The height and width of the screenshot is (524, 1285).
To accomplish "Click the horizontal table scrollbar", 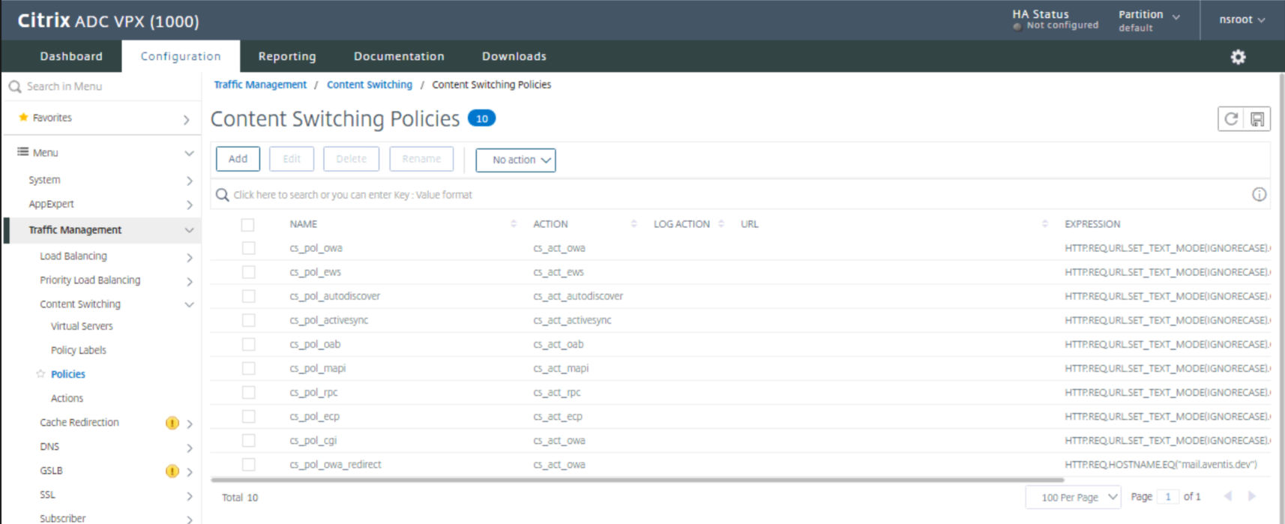I will pyautogui.click(x=637, y=480).
